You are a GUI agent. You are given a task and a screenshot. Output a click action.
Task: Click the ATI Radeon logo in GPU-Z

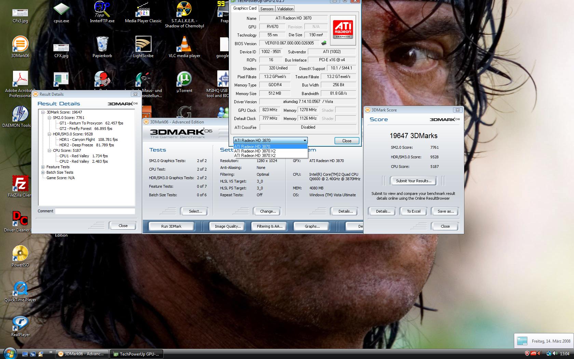click(x=343, y=30)
